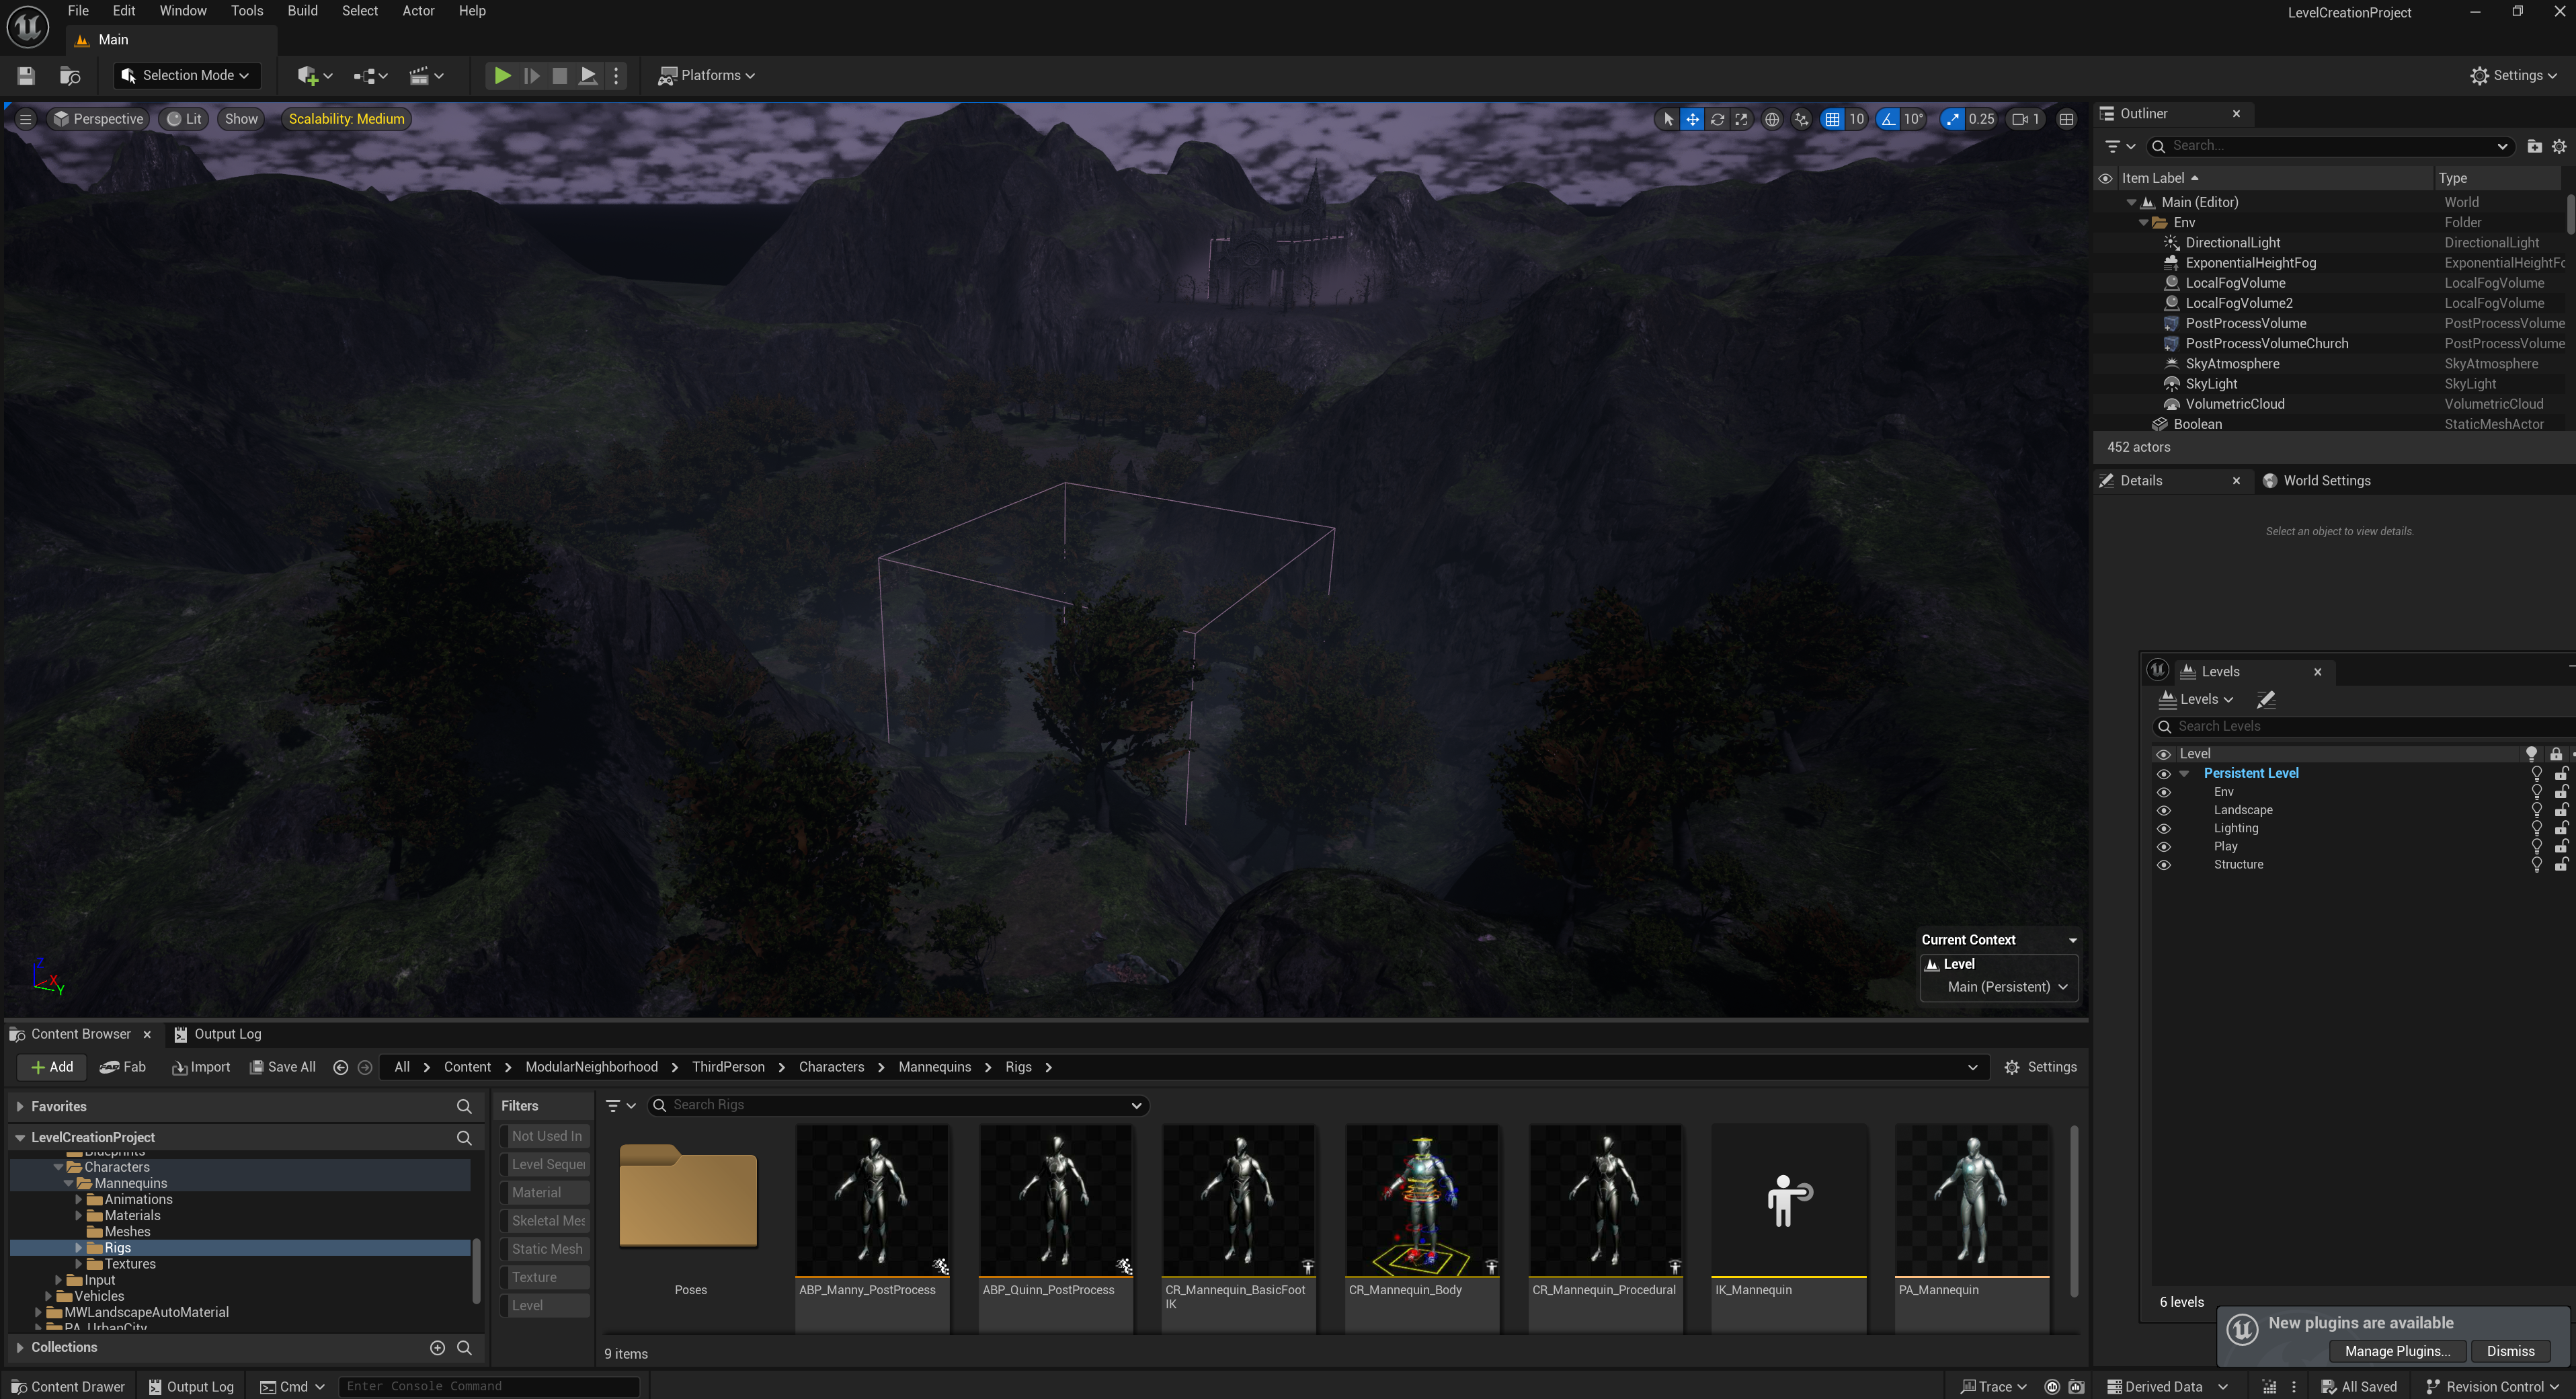Screen dimensions: 2576x1399
Task: Click the Quick add content icon
Action: [308, 75]
